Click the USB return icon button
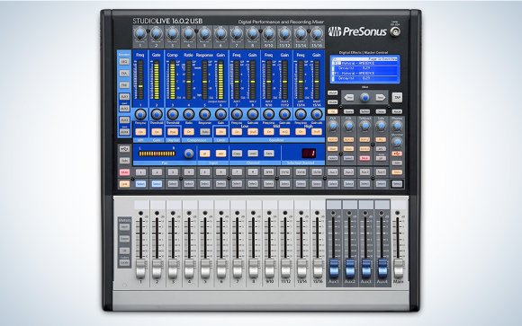Screen dimensions: 522x326 [124, 149]
